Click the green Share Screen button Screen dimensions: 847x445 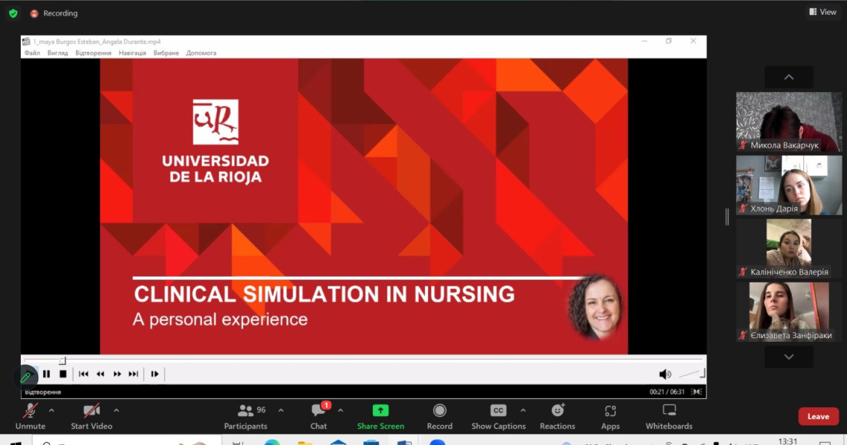coord(380,417)
